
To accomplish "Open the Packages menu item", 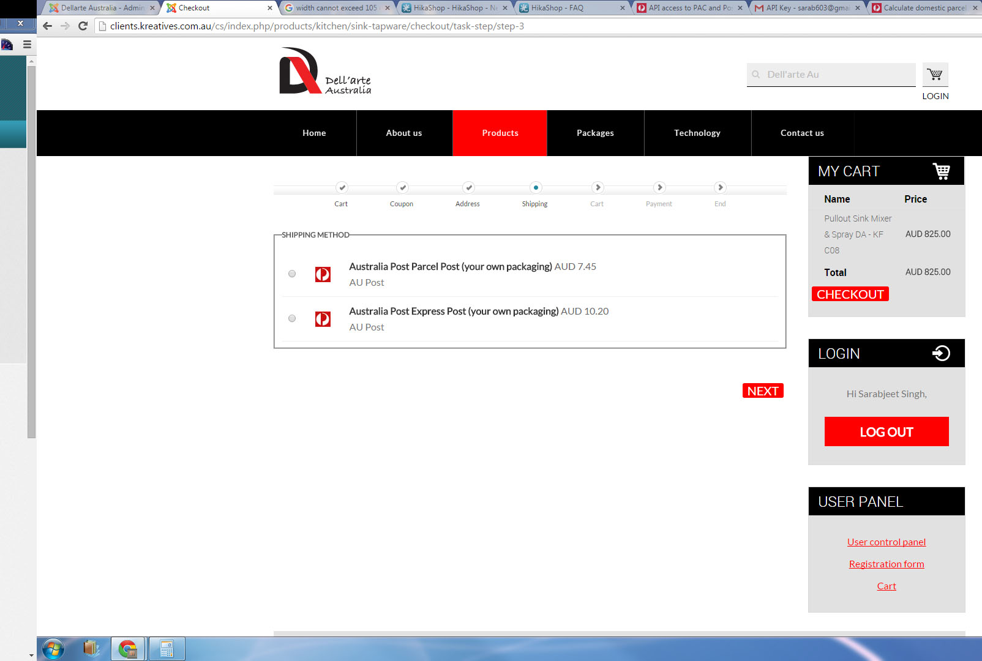I will pyautogui.click(x=595, y=133).
